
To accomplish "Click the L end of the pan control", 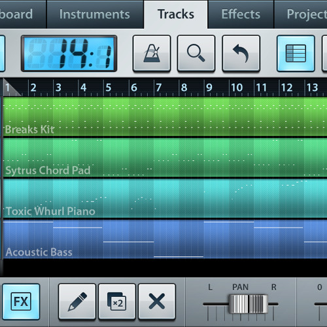I will pos(210,287).
